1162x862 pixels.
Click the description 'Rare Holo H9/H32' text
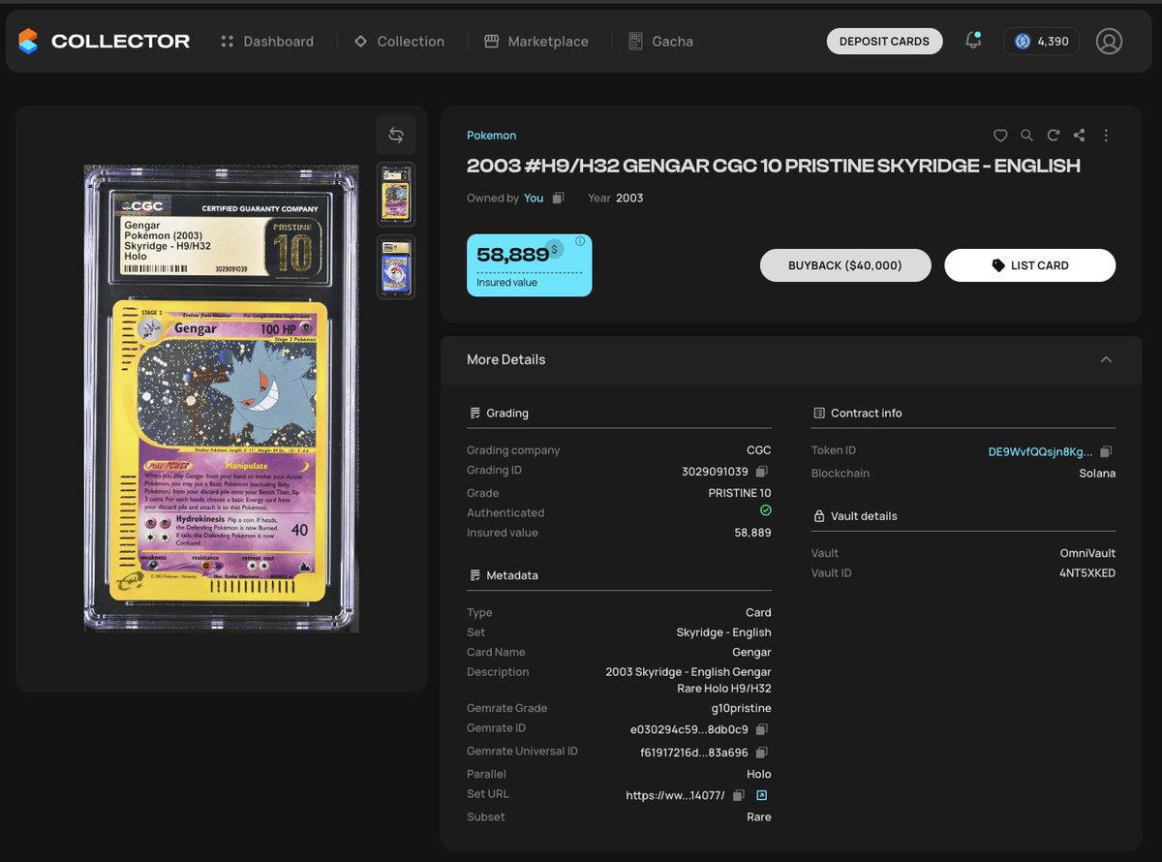coord(724,689)
